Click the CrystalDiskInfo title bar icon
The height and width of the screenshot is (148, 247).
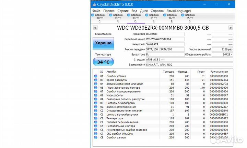point(94,4)
